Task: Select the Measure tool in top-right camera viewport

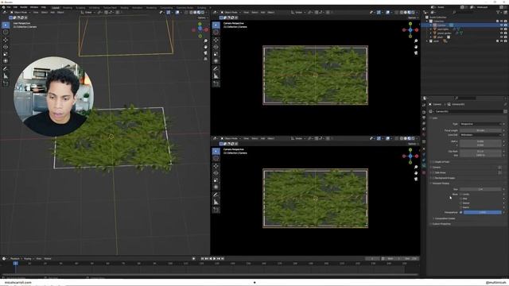Action: (x=216, y=76)
